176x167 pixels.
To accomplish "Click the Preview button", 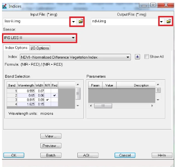I will (51, 146).
